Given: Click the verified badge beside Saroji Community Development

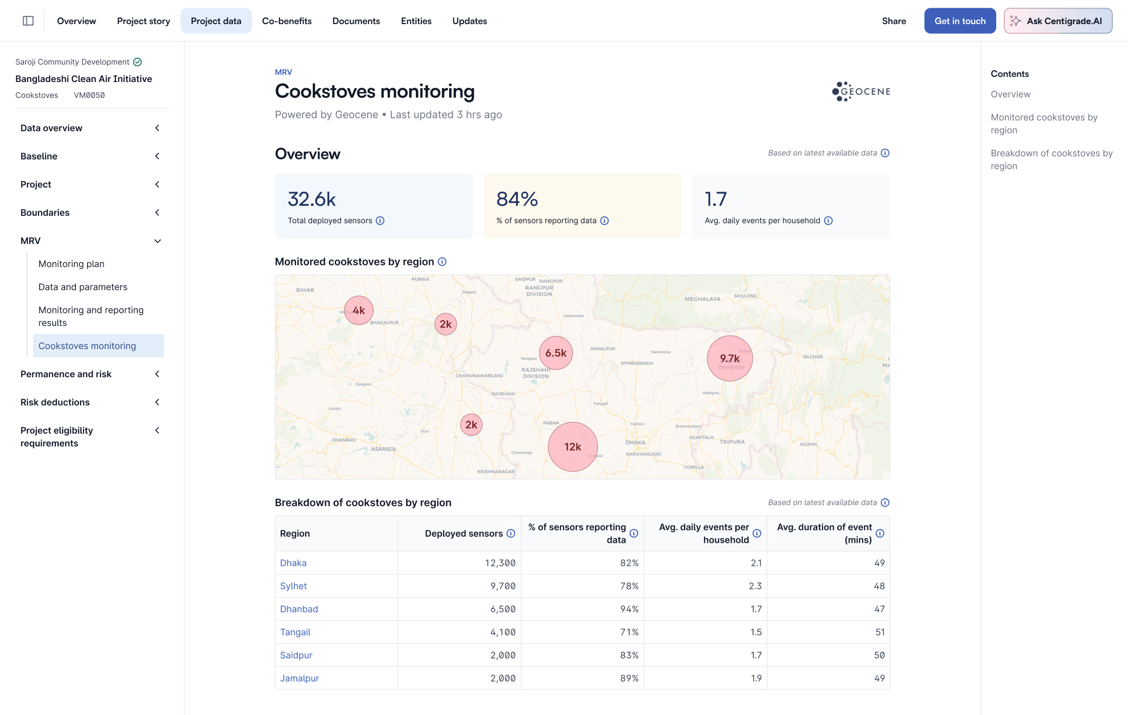Looking at the screenshot, I should click(x=137, y=62).
